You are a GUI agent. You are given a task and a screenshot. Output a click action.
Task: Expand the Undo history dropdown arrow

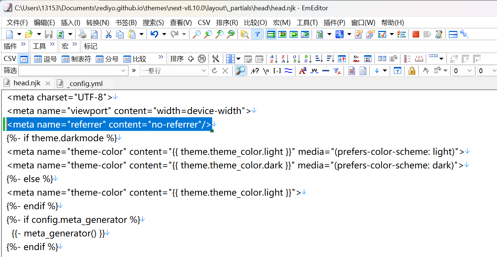tap(164, 34)
